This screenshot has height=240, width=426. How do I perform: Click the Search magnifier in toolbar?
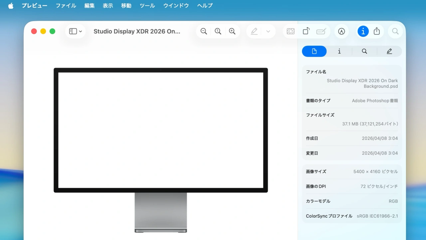tap(395, 31)
